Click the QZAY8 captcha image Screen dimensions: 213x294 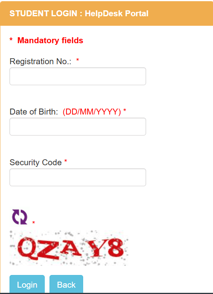[69, 248]
